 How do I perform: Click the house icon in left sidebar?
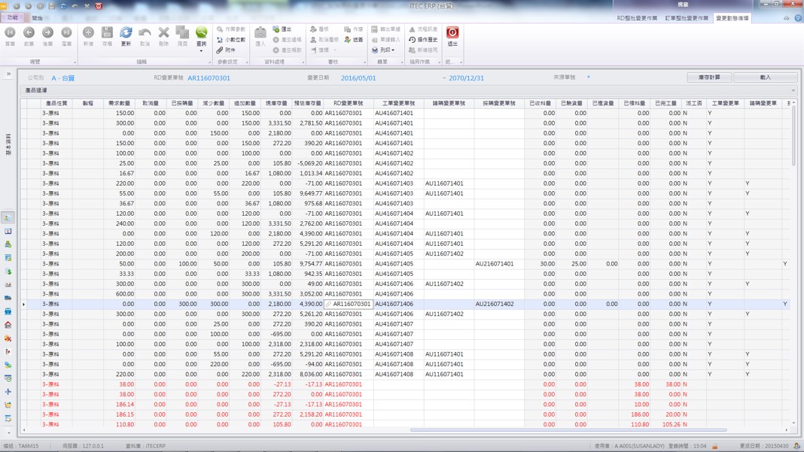click(8, 325)
